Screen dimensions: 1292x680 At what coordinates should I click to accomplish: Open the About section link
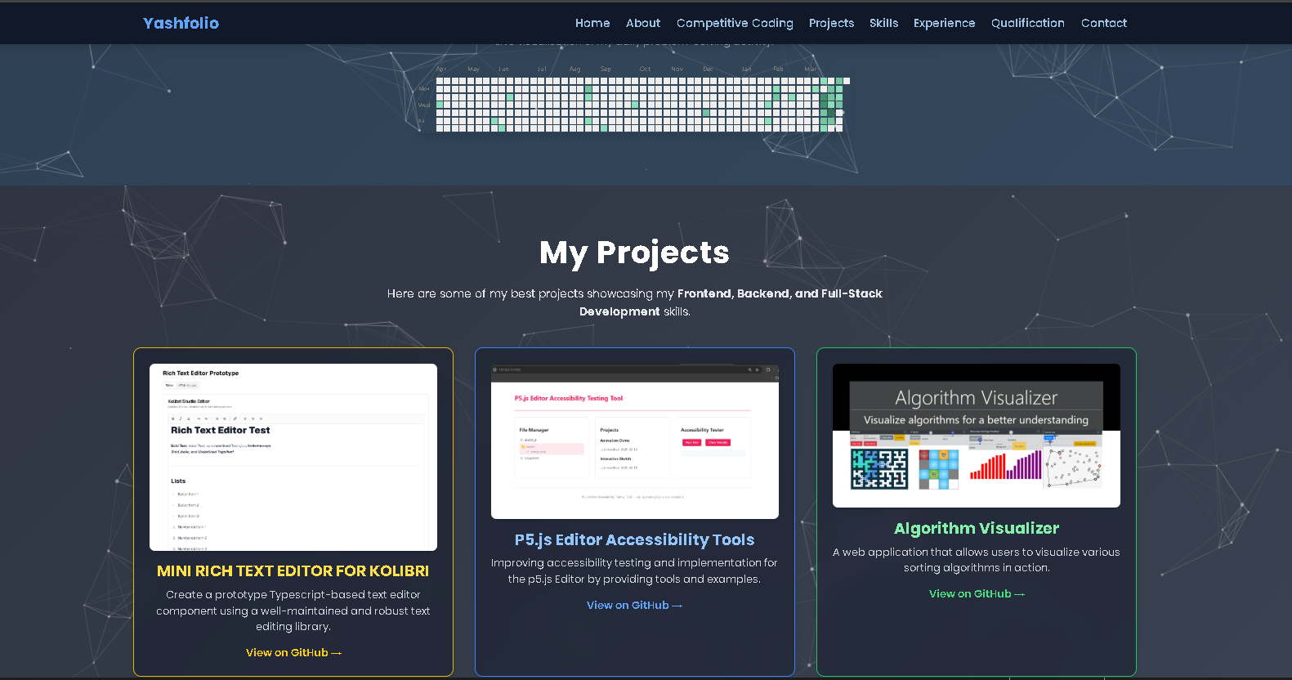(x=643, y=23)
